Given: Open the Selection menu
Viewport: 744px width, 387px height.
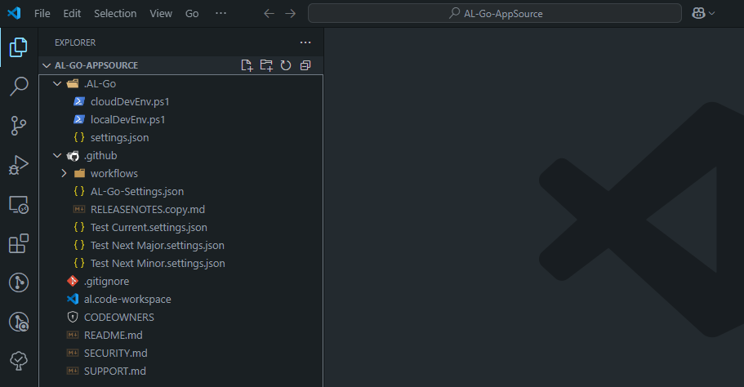Looking at the screenshot, I should coord(115,14).
